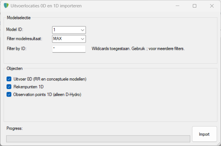
Task: Disable Observation points 1D checkbox
Action: coord(9,94)
